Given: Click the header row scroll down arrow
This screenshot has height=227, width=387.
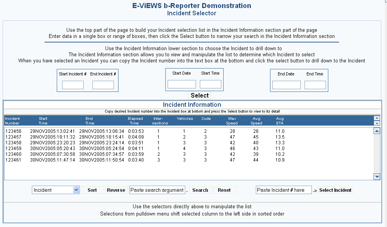Looking at the screenshot, I should [x=377, y=123].
